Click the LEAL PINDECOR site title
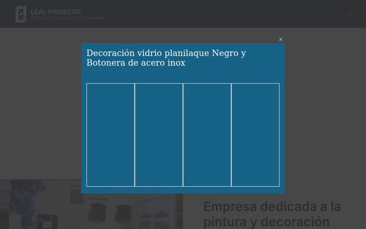The height and width of the screenshot is (229, 366). (x=56, y=12)
